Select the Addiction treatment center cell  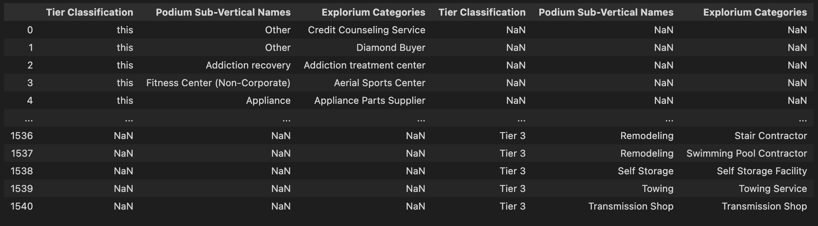pos(364,65)
